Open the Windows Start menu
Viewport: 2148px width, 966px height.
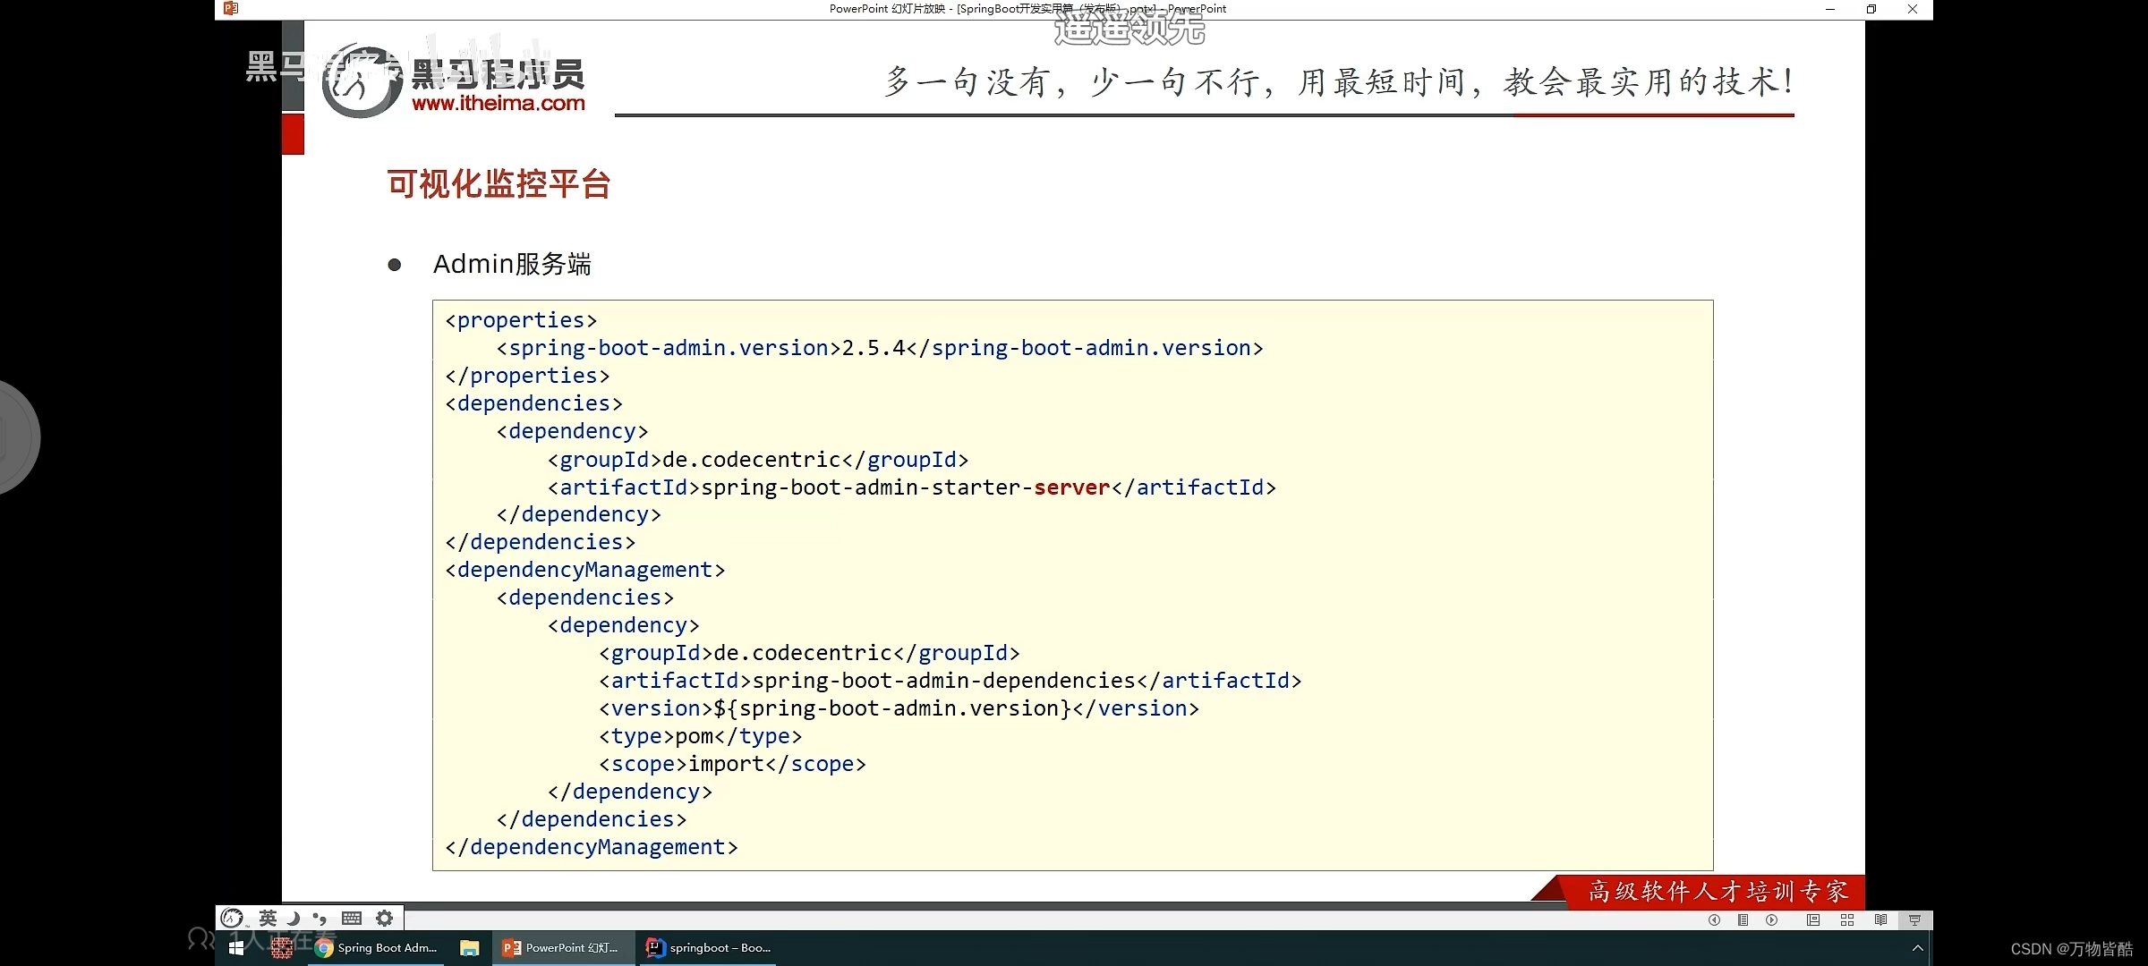coord(236,948)
